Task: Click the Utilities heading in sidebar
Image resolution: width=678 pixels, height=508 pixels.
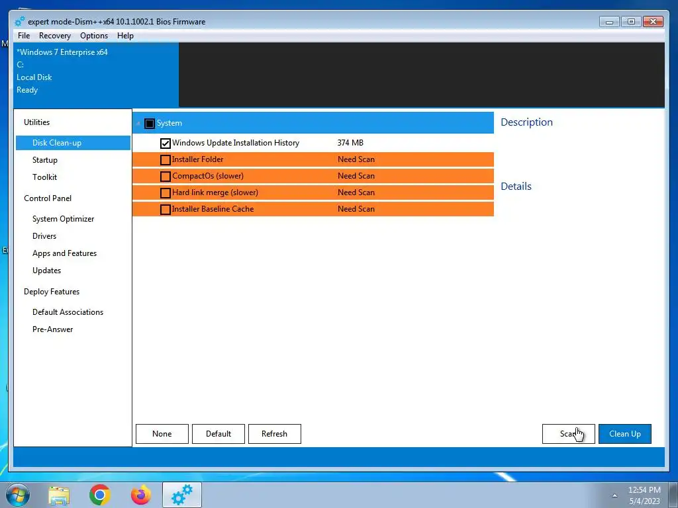Action: pos(37,122)
